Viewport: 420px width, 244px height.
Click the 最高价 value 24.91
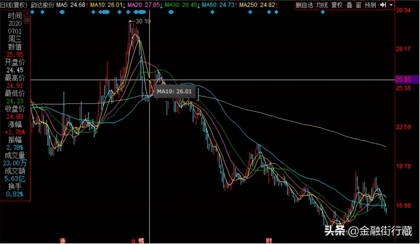pyautogui.click(x=15, y=86)
